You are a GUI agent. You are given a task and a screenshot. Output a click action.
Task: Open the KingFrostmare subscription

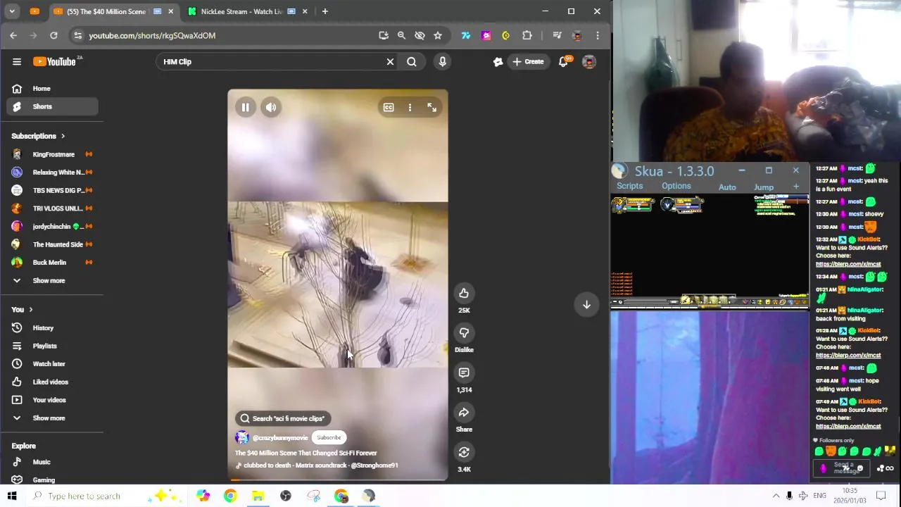(x=52, y=154)
